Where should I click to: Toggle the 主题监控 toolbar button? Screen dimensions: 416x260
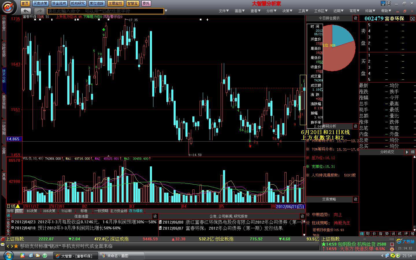click(x=115, y=3)
